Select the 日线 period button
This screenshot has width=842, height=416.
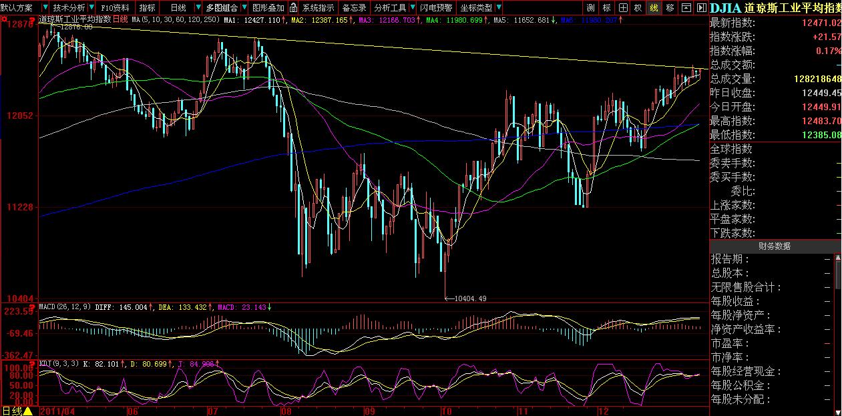pos(178,7)
